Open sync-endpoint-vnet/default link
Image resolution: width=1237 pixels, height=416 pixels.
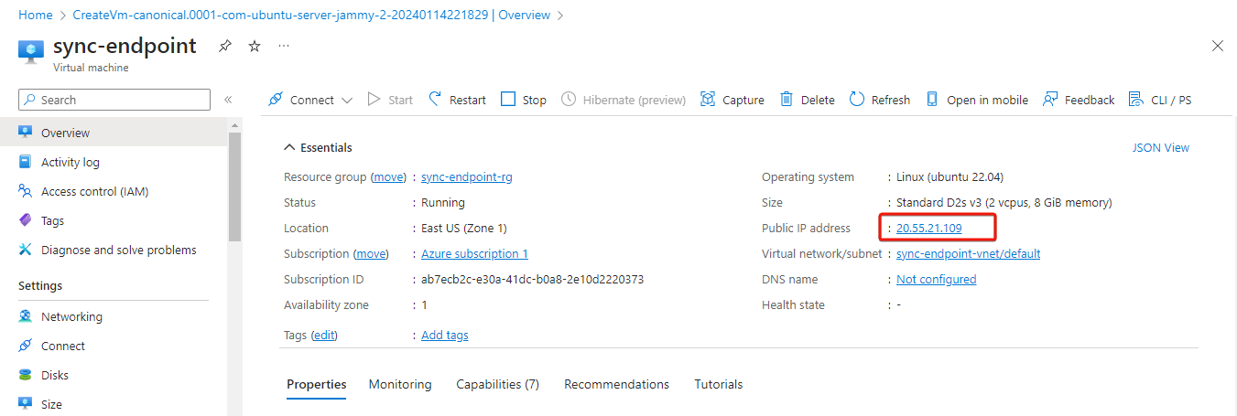pos(969,254)
